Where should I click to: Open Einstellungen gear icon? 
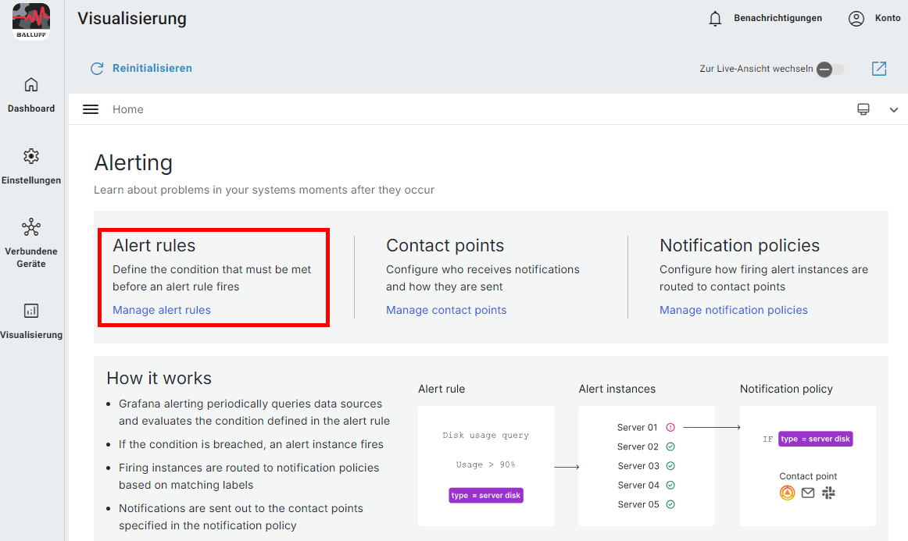point(31,156)
